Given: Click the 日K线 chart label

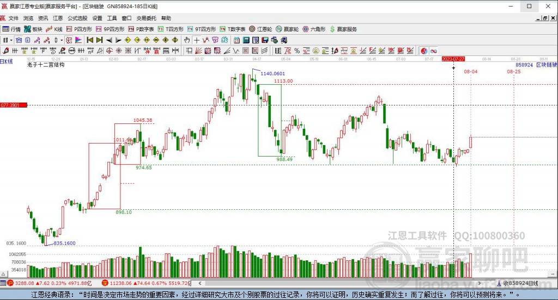Looking at the screenshot, I should click(x=7, y=61).
